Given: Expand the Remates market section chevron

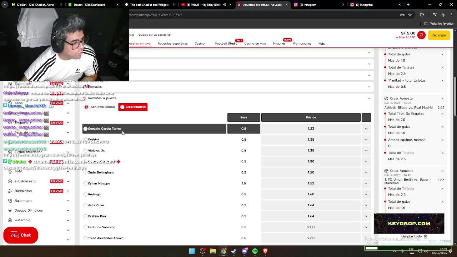Looking at the screenshot, I should tap(369, 87).
